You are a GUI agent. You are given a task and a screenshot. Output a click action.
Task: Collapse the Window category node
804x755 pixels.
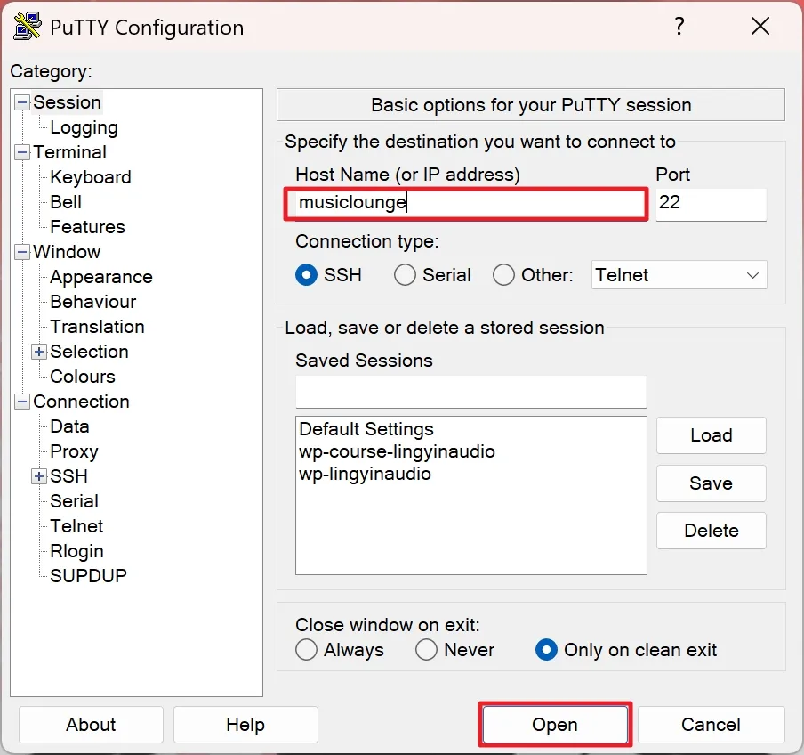point(22,252)
